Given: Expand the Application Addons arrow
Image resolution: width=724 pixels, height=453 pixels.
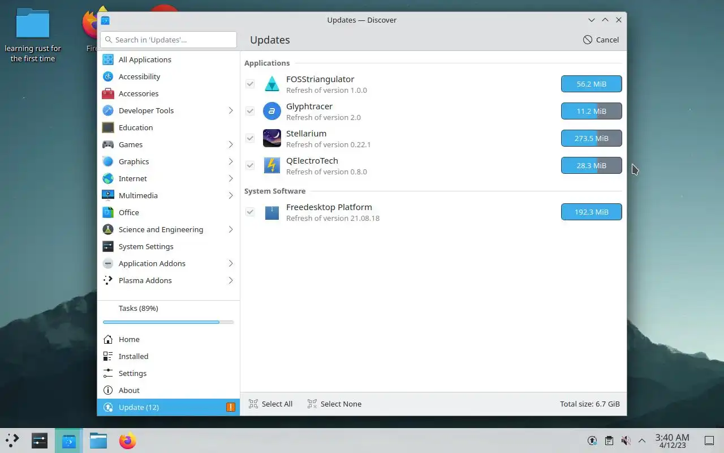Looking at the screenshot, I should (231, 263).
